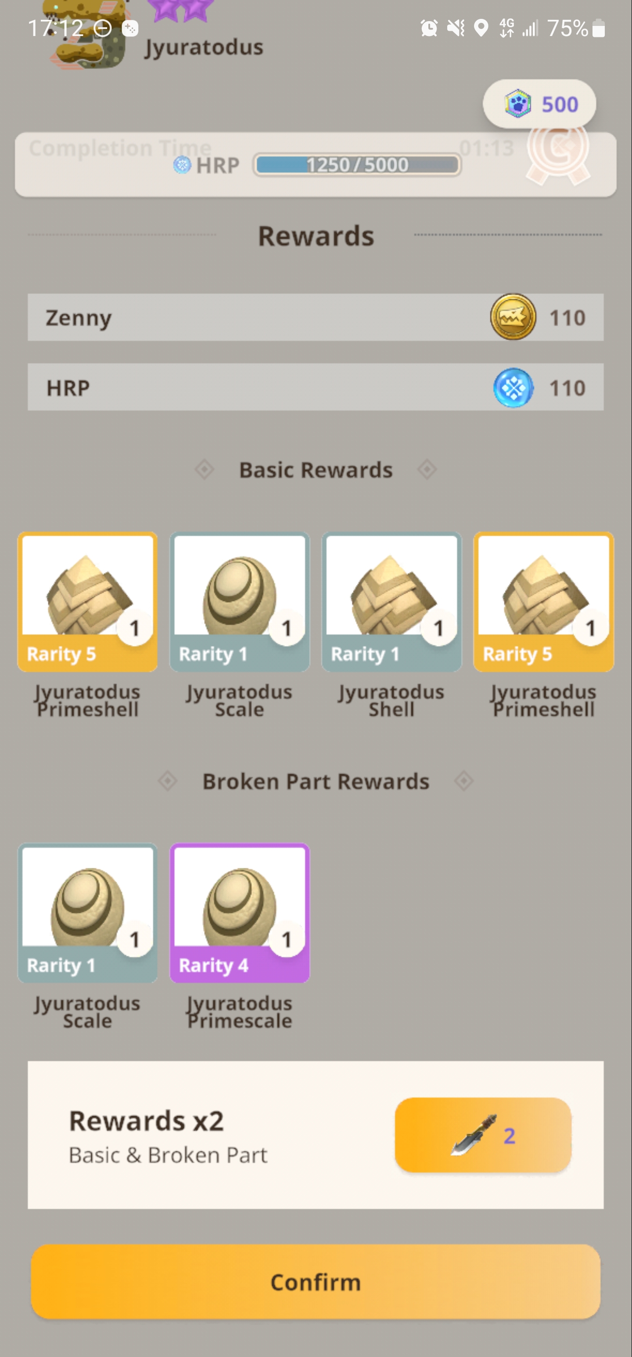This screenshot has width=632, height=1357.
Task: Tap the battery percentage indicator
Action: tap(576, 28)
